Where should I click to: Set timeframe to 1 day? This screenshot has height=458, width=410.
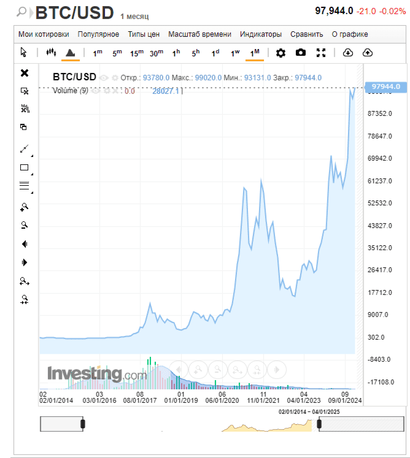tap(215, 53)
